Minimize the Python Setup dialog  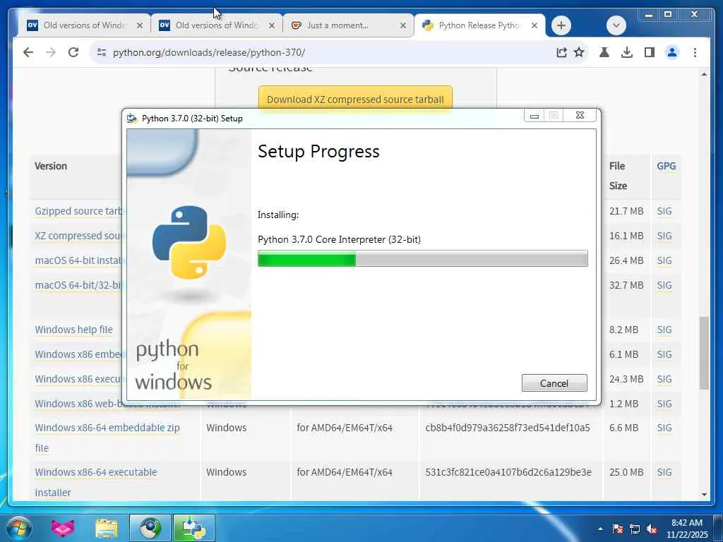pyautogui.click(x=534, y=116)
